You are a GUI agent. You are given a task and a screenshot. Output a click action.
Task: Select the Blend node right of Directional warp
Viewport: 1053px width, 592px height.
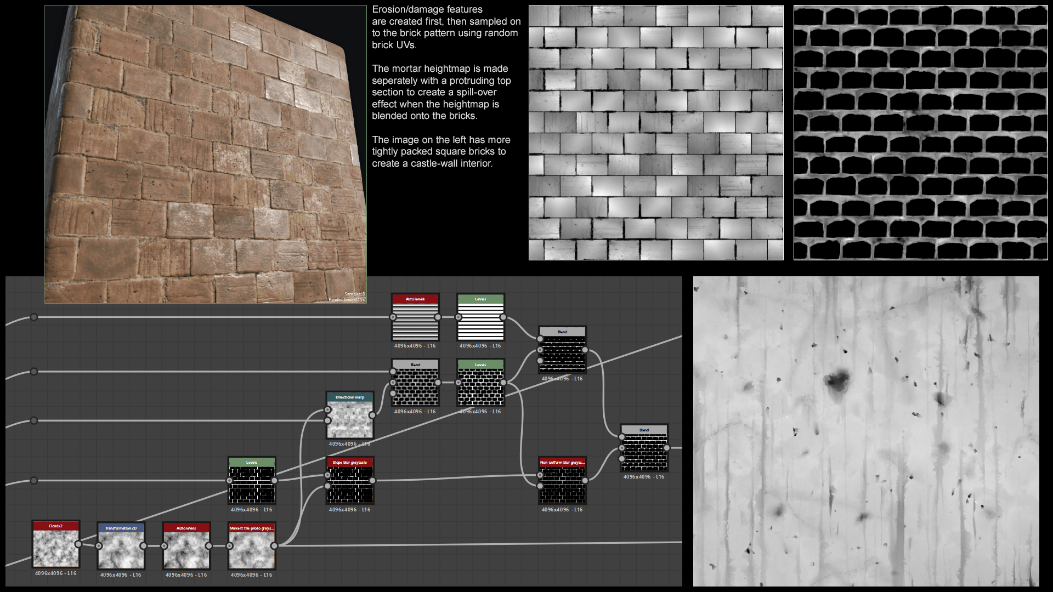click(x=415, y=383)
